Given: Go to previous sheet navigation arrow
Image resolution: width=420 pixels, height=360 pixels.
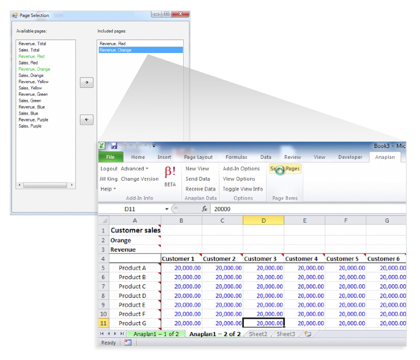Looking at the screenshot, I should click(x=108, y=334).
